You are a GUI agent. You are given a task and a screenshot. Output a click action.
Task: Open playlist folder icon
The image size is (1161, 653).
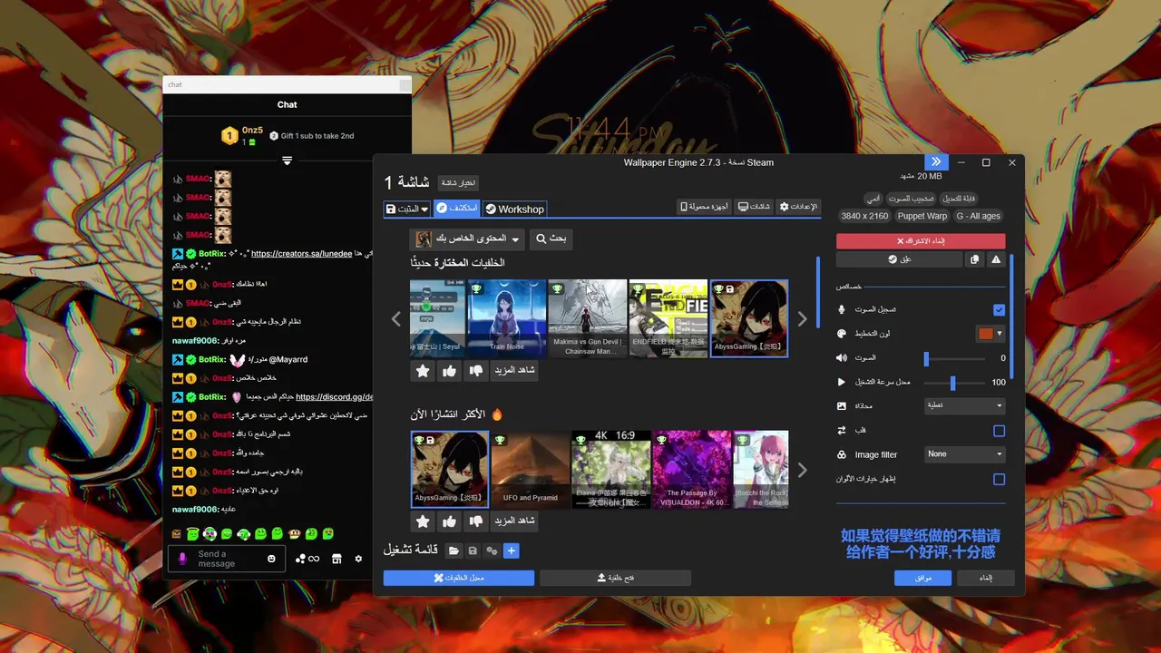click(454, 551)
